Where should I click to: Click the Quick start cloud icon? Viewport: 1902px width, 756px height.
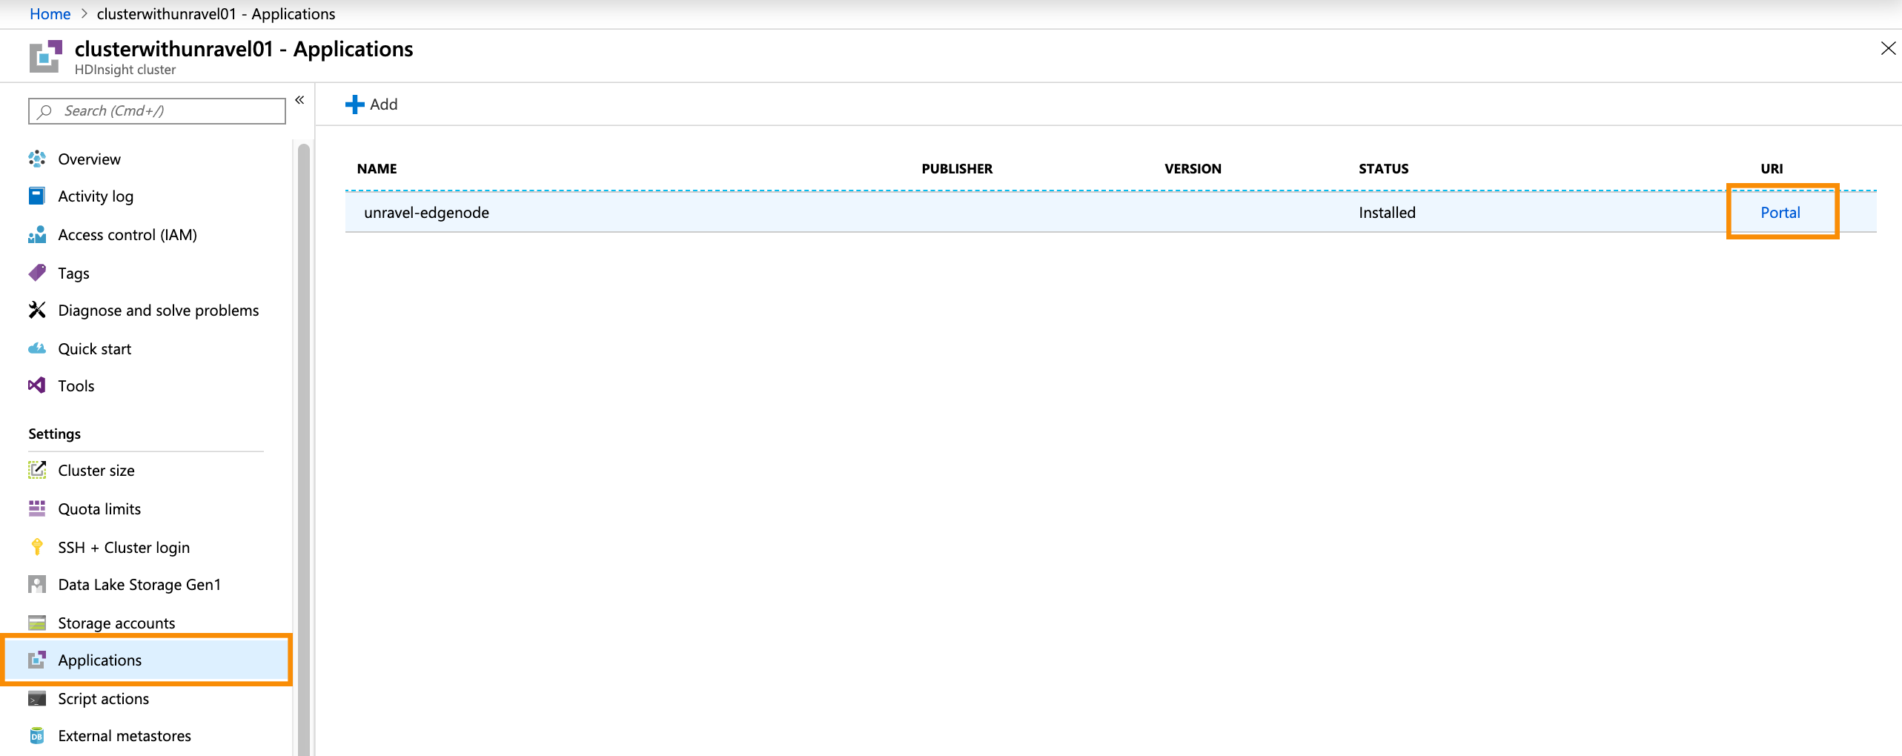point(37,349)
